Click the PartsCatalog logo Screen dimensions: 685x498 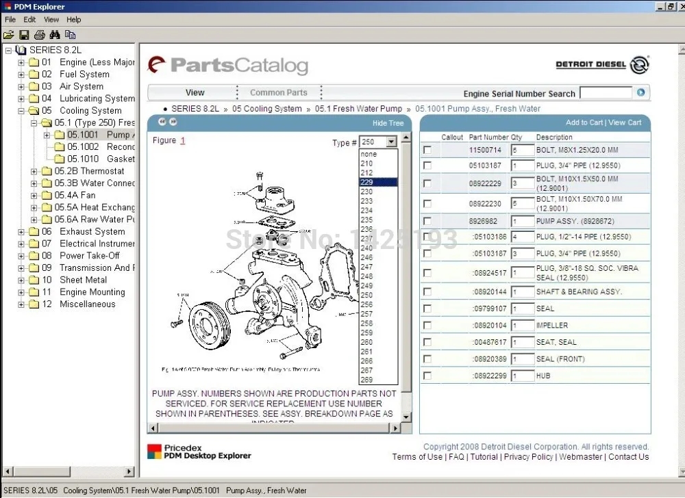point(228,66)
